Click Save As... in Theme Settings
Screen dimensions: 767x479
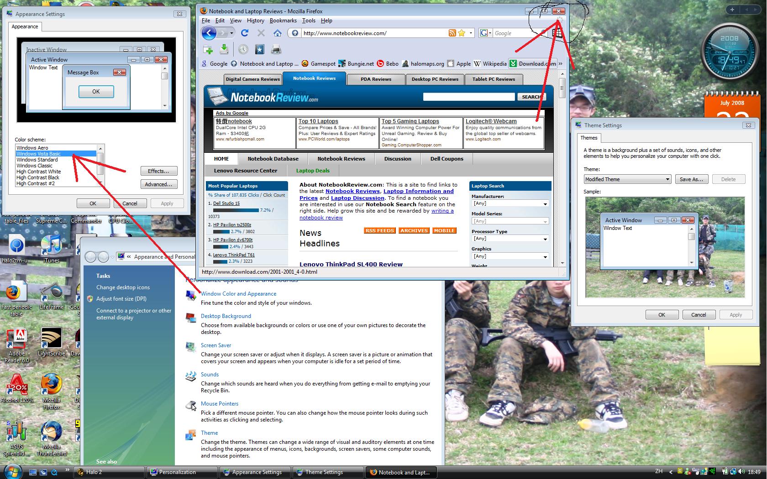691,179
